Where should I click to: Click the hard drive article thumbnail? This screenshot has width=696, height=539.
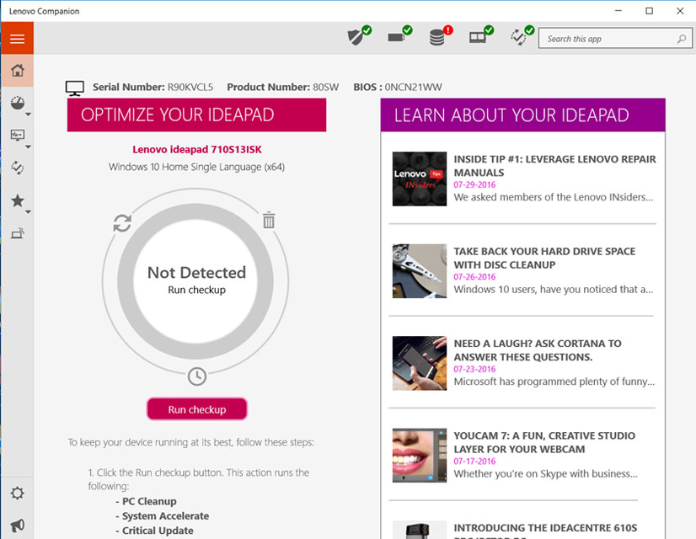point(420,271)
